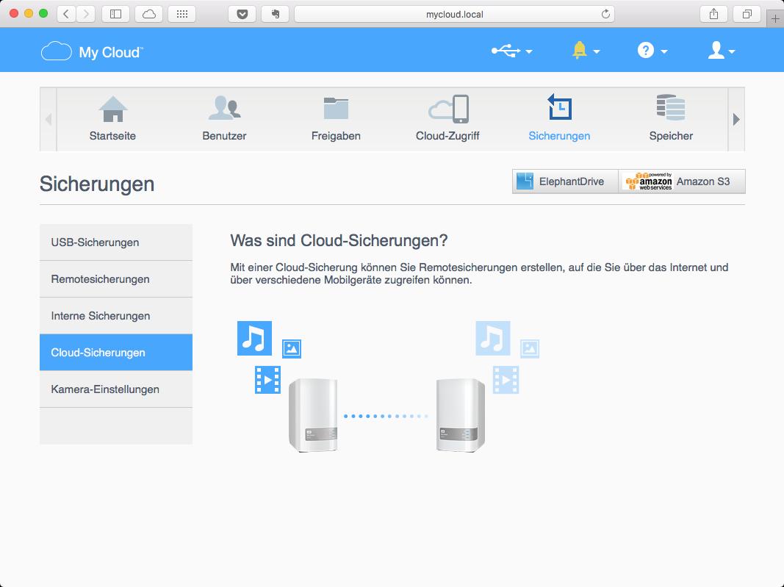Reload the mycloud.local page
Viewport: 784px width, 587px height.
605,14
